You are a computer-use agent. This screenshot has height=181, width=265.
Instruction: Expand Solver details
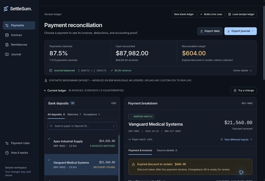[242, 70]
